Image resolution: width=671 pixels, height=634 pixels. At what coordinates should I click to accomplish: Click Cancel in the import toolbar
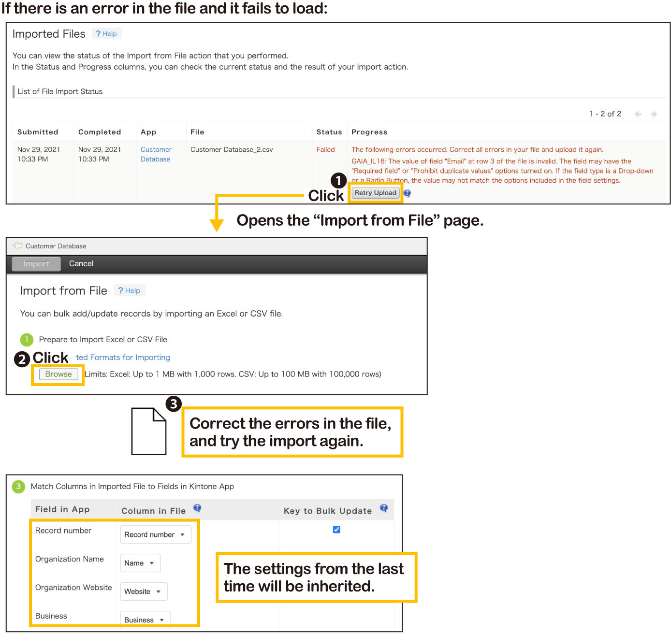tap(81, 263)
